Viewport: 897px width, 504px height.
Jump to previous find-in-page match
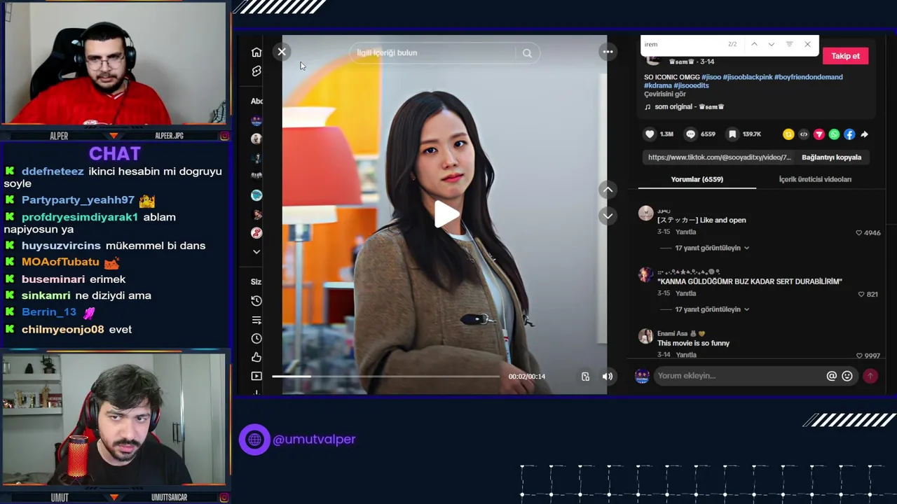tap(754, 44)
